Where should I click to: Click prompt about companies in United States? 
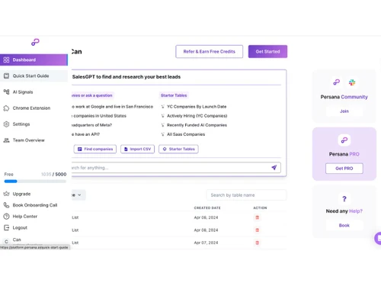click(x=99, y=116)
